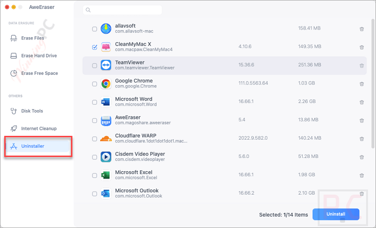This screenshot has height=228, width=376.
Task: Click the AweEraser app icon in list
Action: pos(106,120)
